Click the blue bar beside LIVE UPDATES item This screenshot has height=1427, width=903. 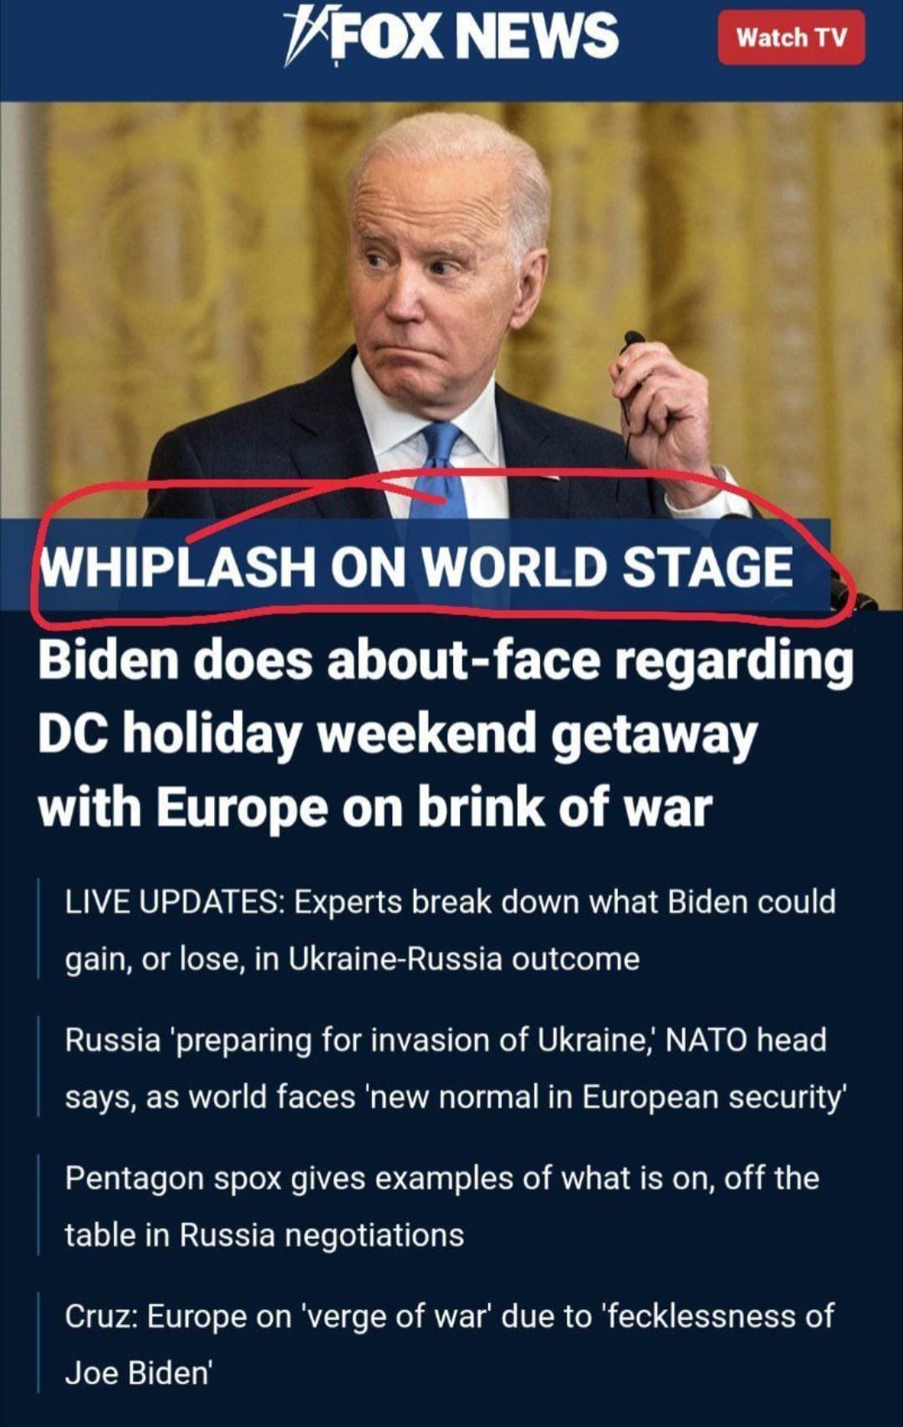38,928
